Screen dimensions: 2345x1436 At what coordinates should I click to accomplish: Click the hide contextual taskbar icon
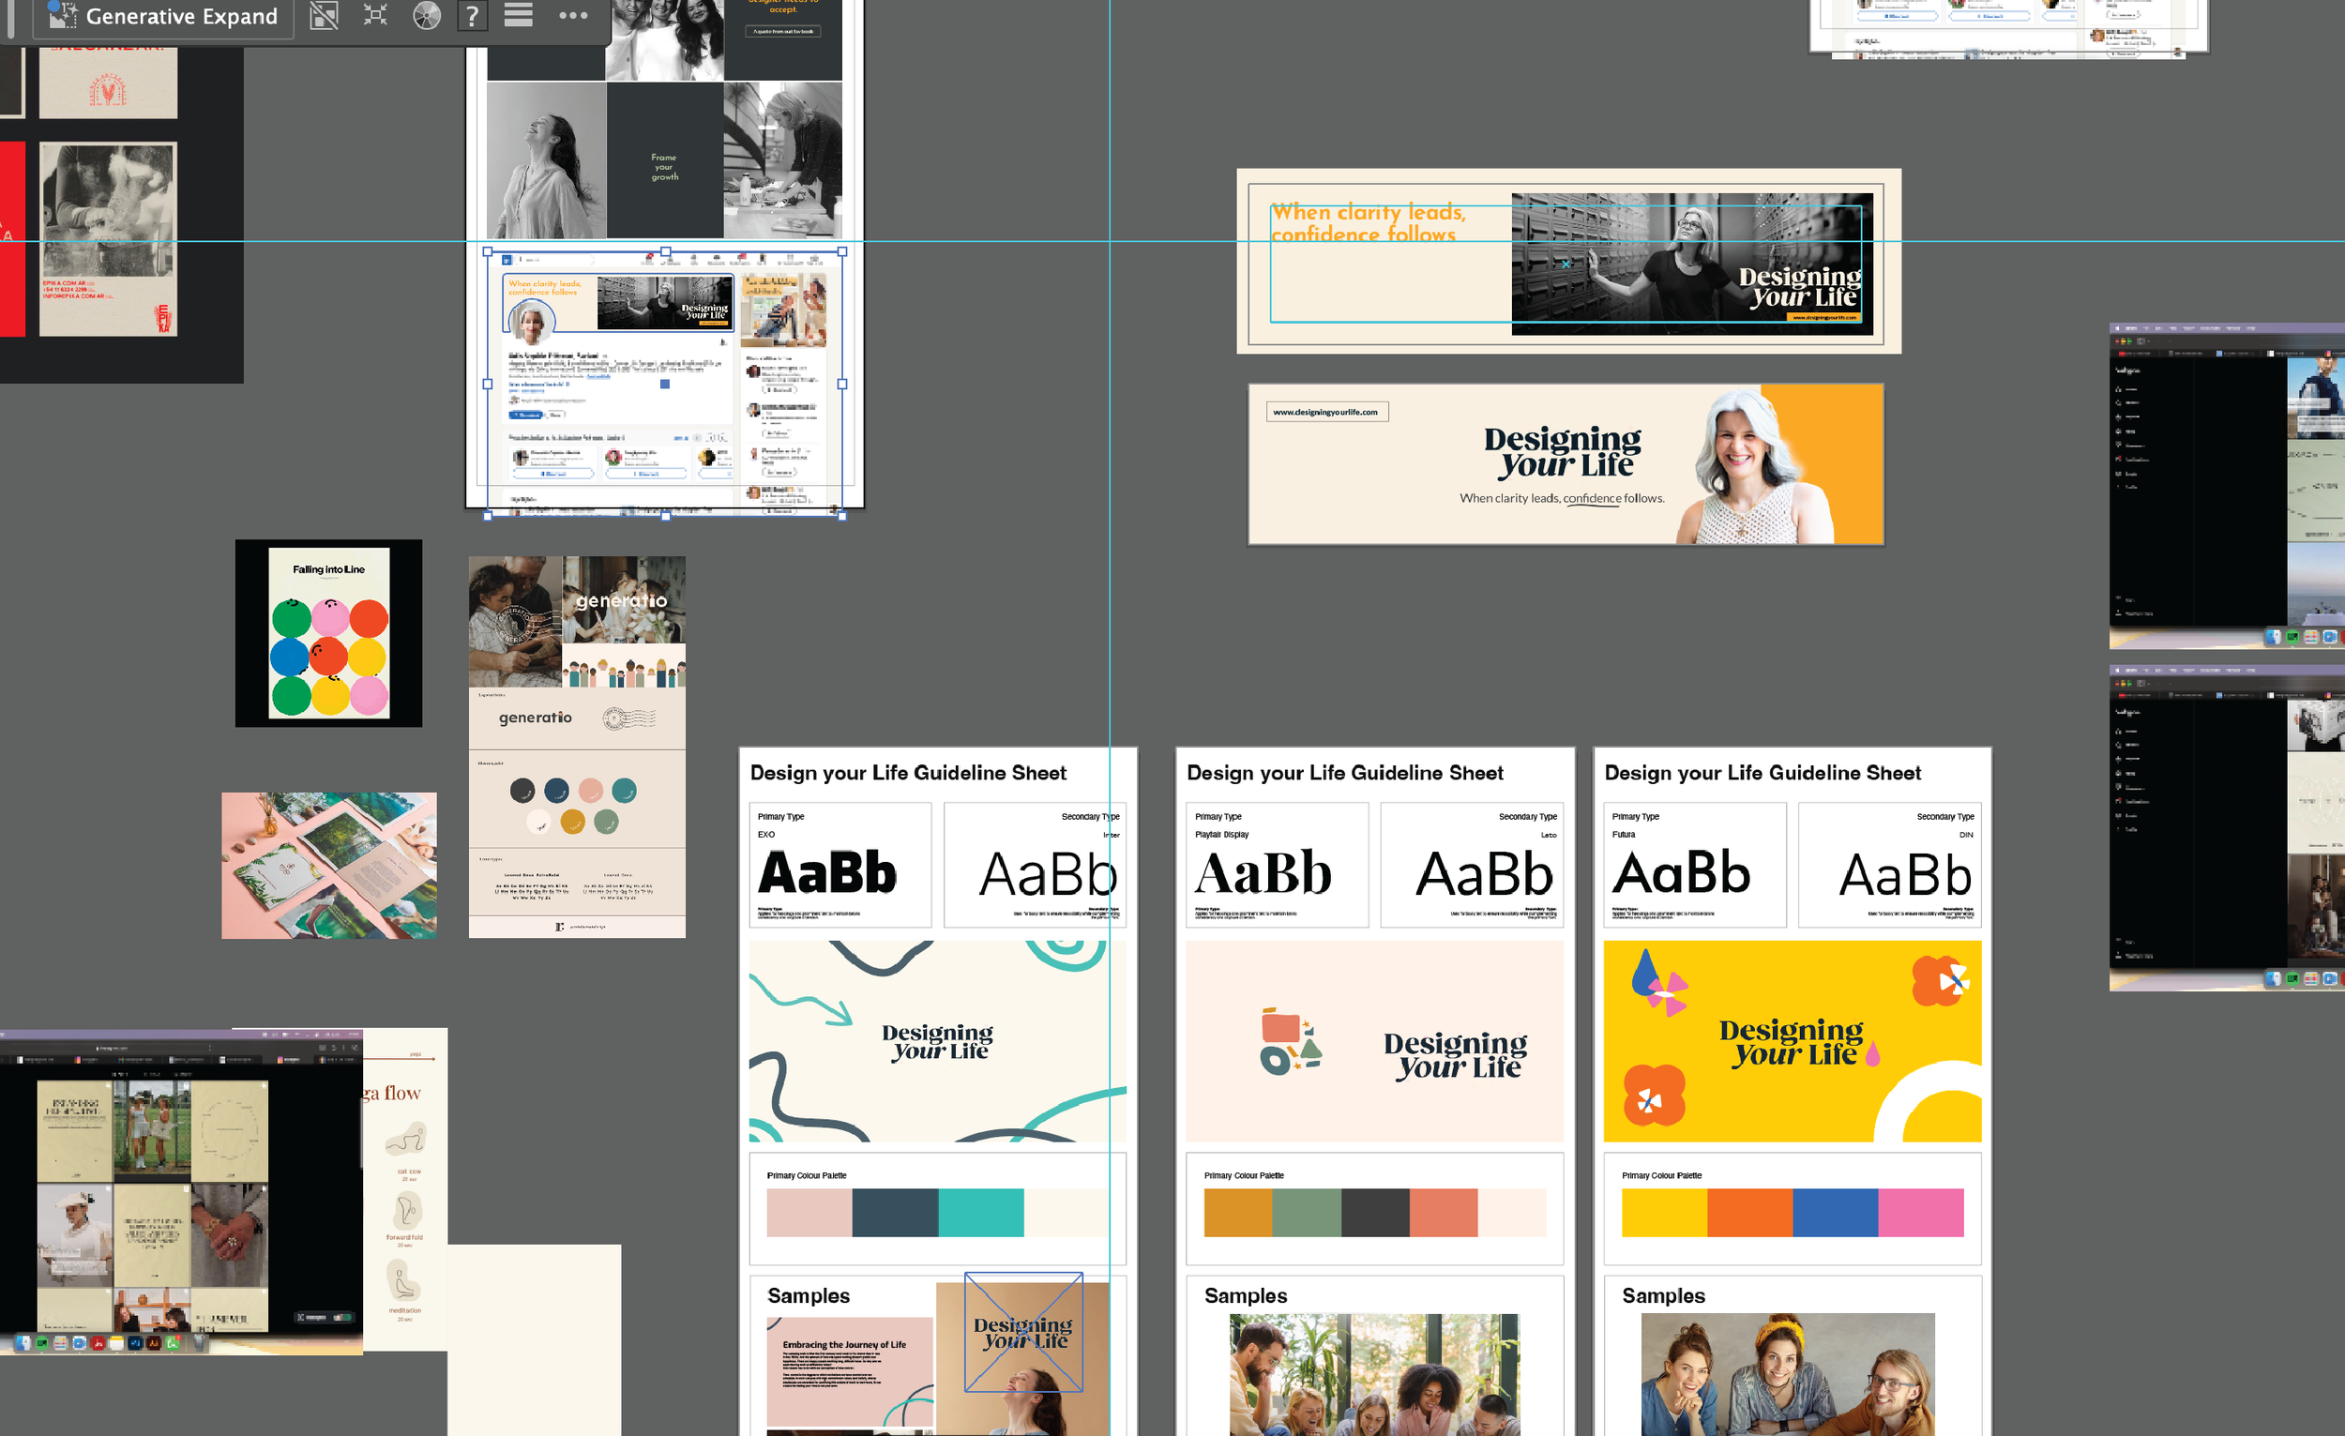pyautogui.click(x=324, y=16)
